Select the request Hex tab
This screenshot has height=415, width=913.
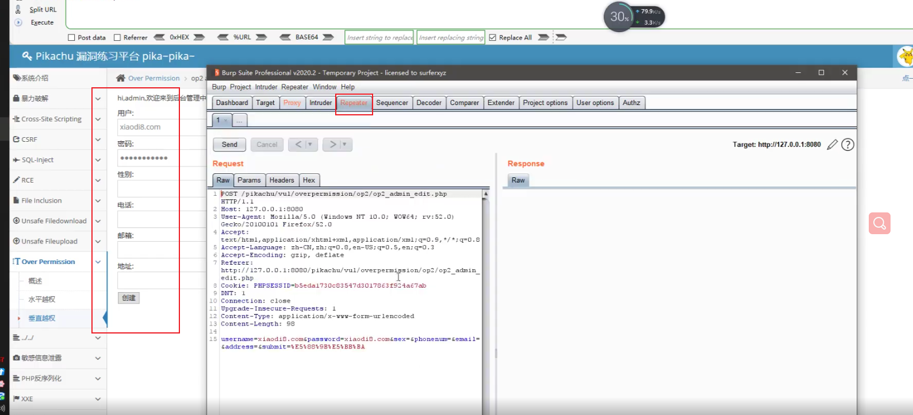309,180
